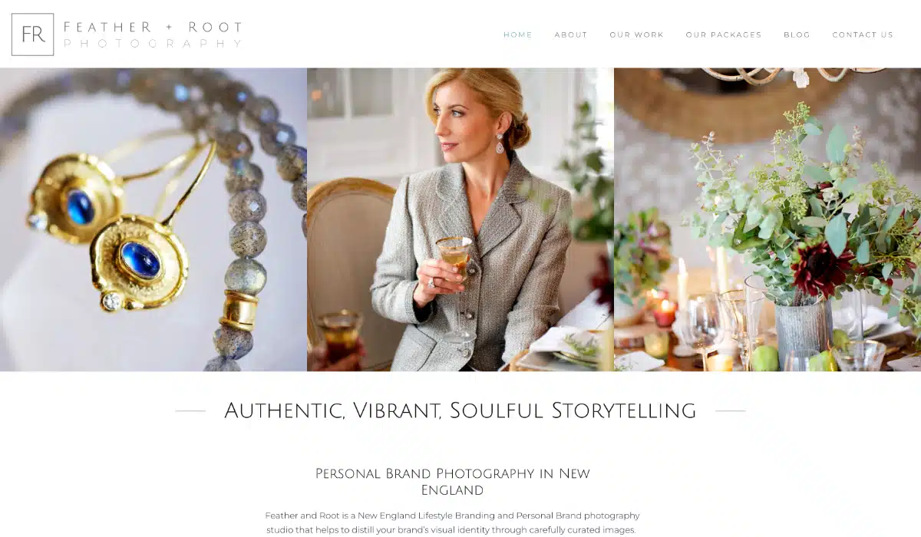Viewport: 921px width, 537px height.
Task: Navigate to the Blog
Action: coord(797,35)
